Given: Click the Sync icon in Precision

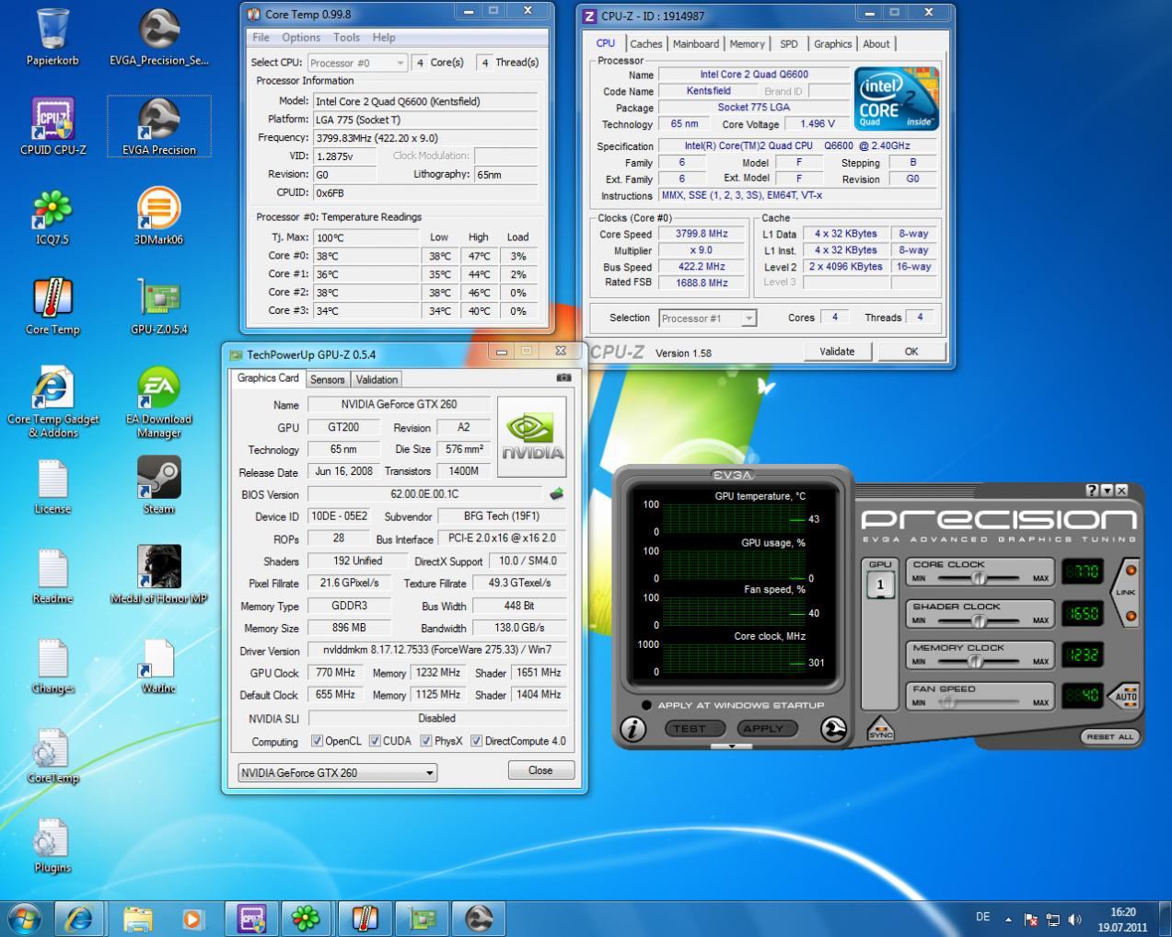Looking at the screenshot, I should 880,730.
